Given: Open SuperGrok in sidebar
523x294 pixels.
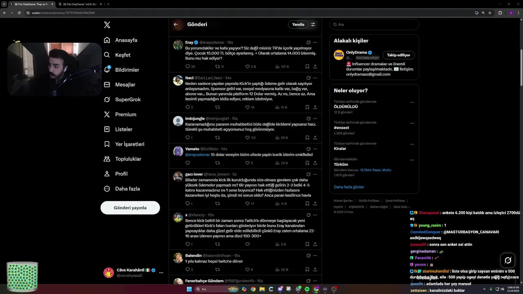Looking at the screenshot, I should pyautogui.click(x=122, y=100).
